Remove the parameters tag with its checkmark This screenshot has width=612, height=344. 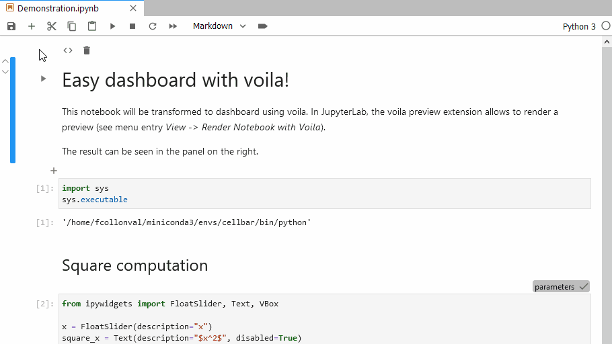coord(584,287)
